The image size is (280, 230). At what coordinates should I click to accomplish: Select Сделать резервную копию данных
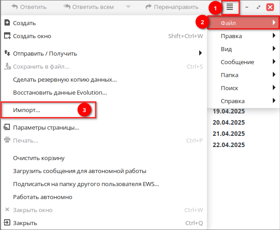(104, 79)
